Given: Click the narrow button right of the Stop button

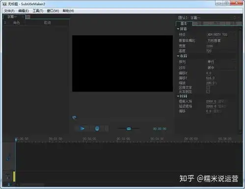Looking at the screenshot, I should (107, 129).
